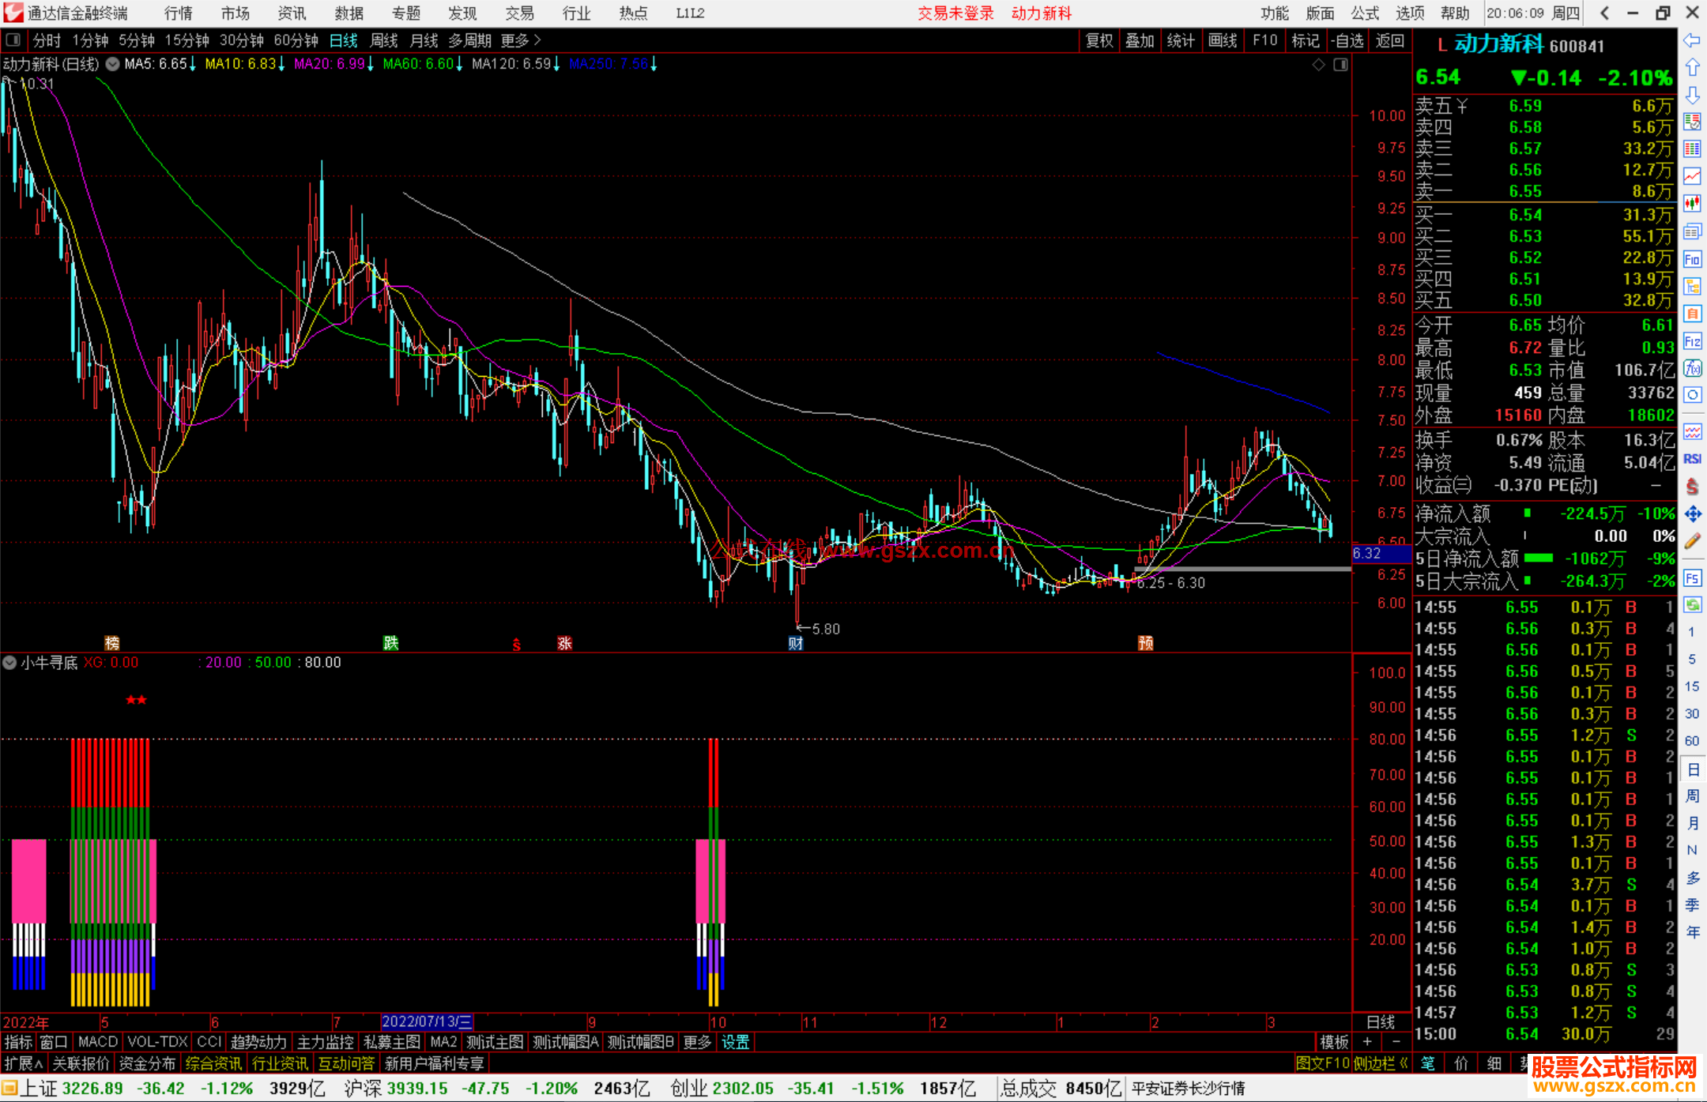Open the F10 company info sidebar icon
This screenshot has width=1707, height=1102.
click(1692, 260)
